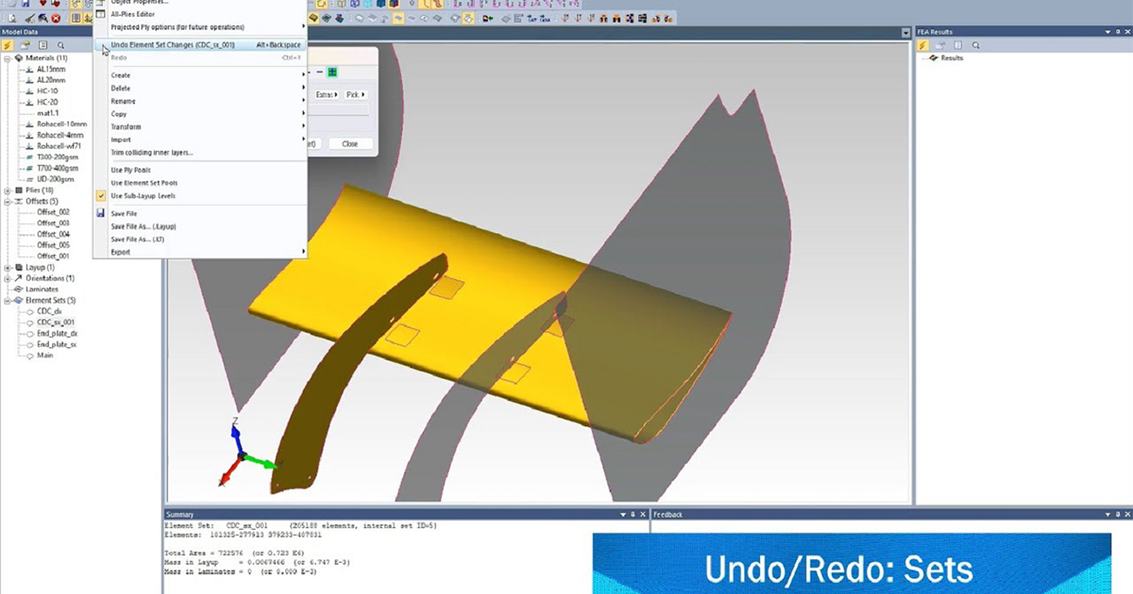Click the Close button in the dialog
This screenshot has height=594, width=1133.
point(349,143)
